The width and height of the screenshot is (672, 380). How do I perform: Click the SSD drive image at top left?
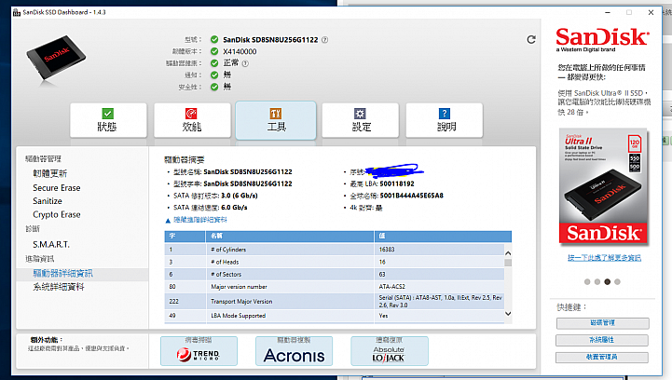(x=56, y=57)
